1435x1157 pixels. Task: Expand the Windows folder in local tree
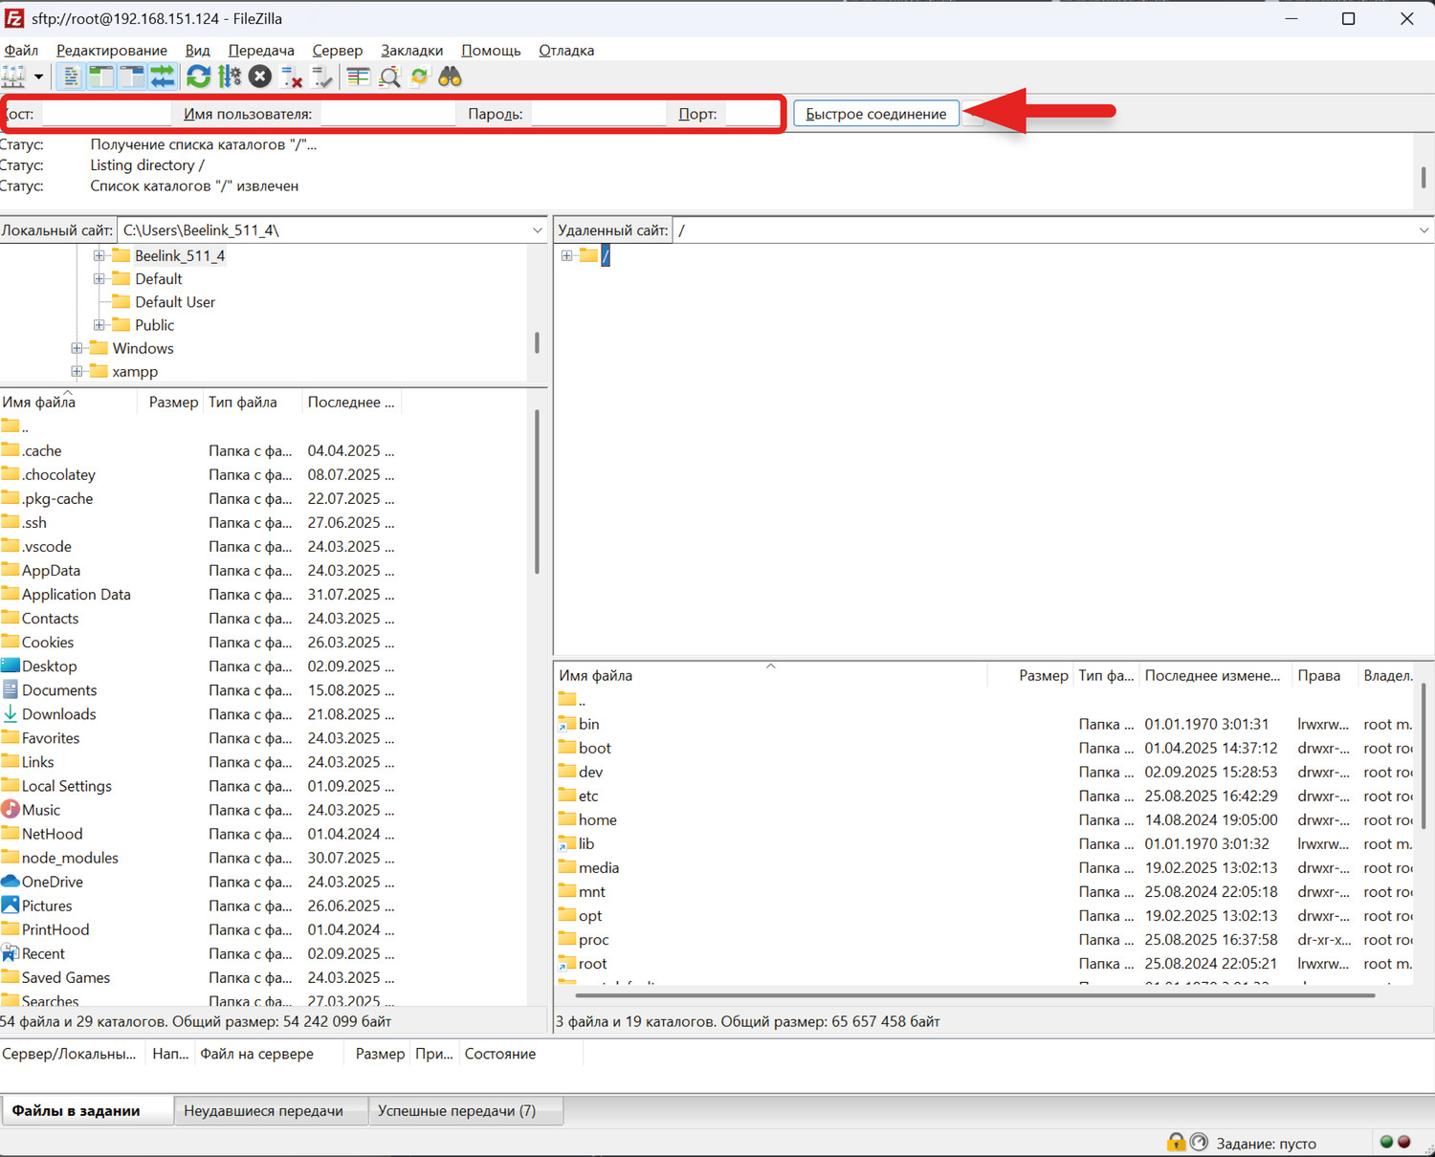coord(77,348)
